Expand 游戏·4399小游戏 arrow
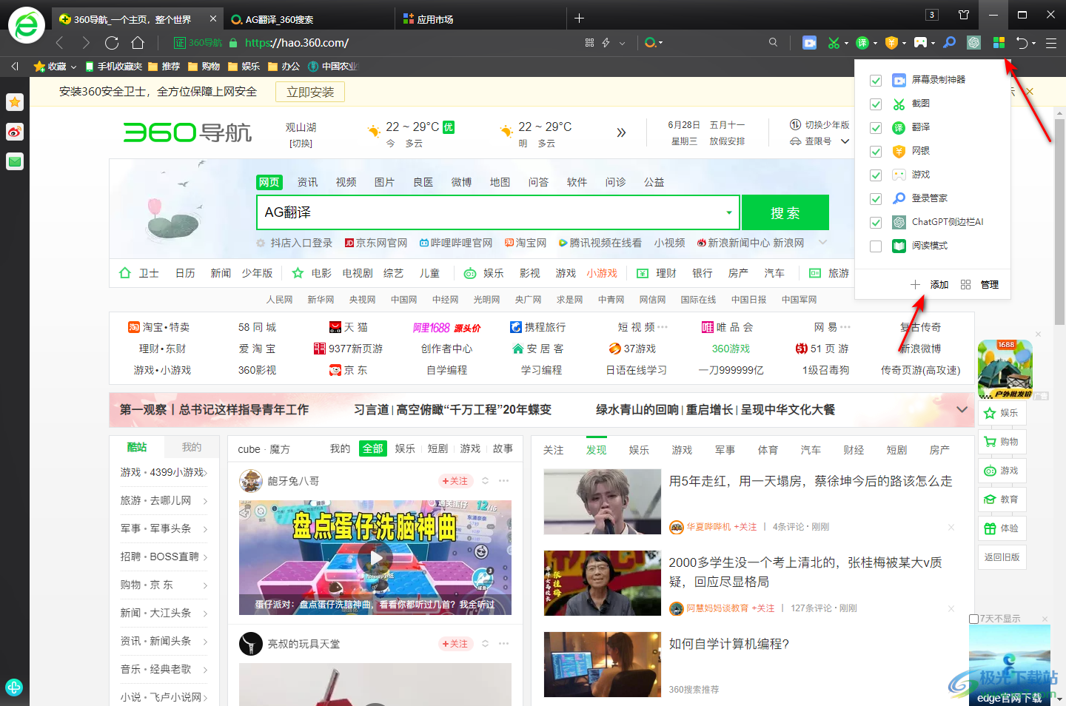This screenshot has height=706, width=1066. (x=205, y=473)
